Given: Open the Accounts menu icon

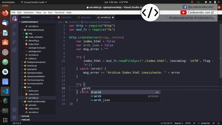Looking at the screenshot, I should (14, 110).
